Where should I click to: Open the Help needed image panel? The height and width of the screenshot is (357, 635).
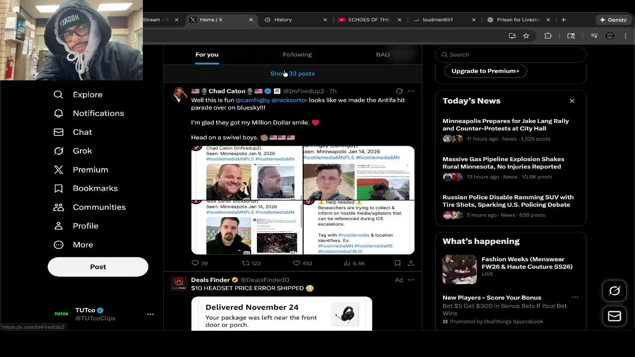[x=359, y=228]
